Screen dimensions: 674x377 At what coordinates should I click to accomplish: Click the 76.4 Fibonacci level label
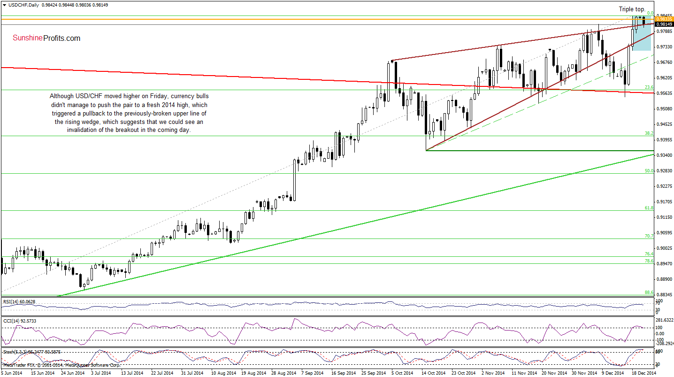click(649, 254)
